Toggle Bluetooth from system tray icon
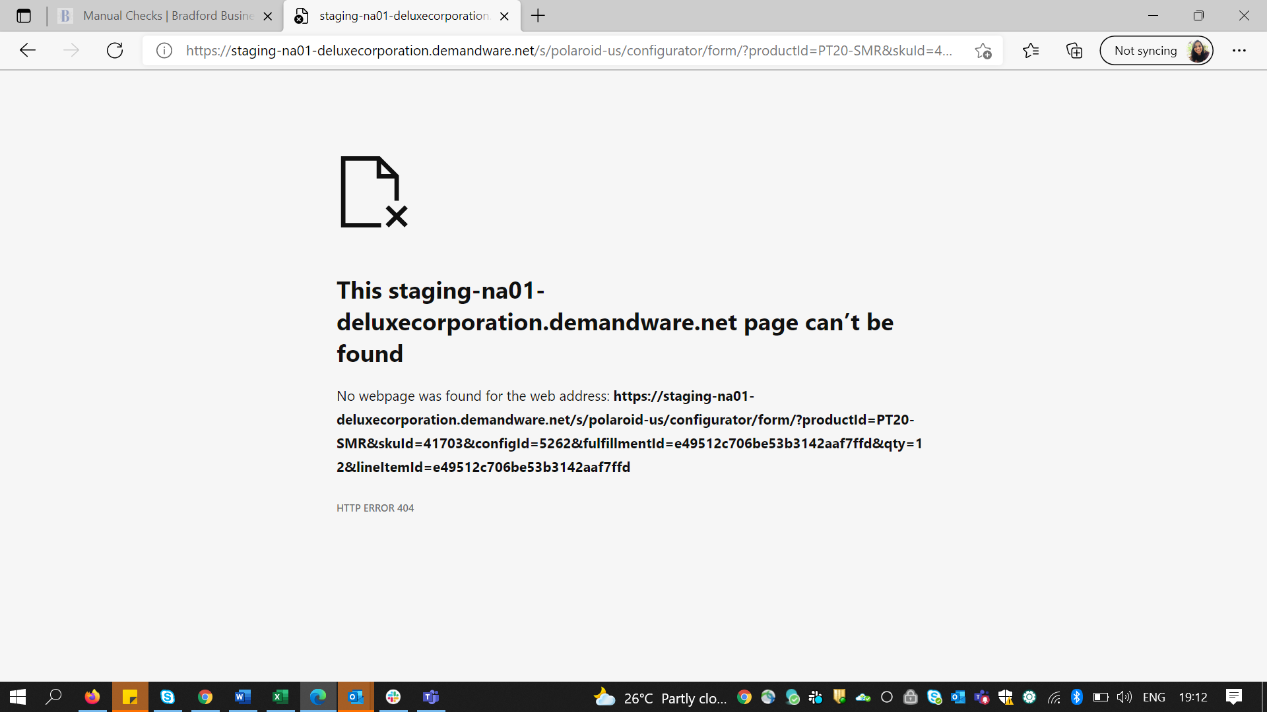The width and height of the screenshot is (1267, 712). [1077, 697]
